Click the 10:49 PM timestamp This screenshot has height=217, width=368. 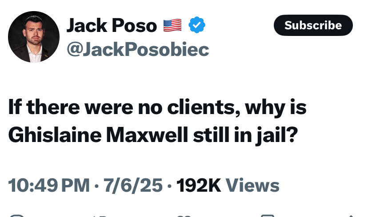(x=49, y=185)
